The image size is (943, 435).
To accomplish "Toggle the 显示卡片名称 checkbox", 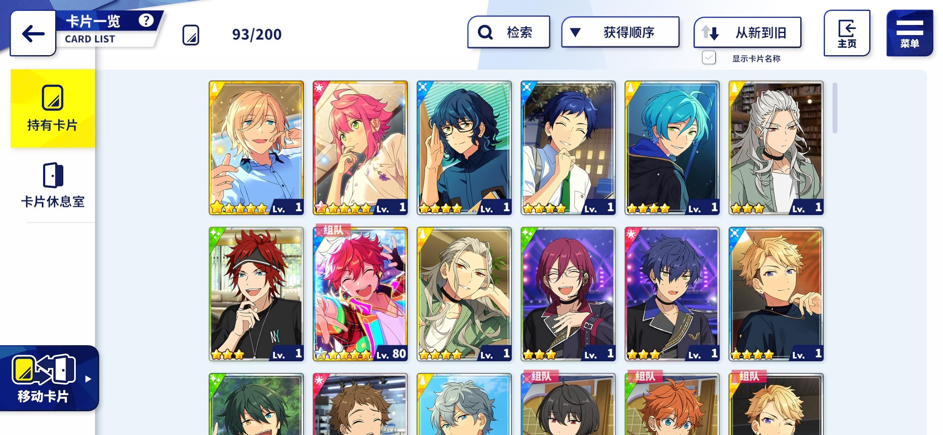I will click(709, 58).
